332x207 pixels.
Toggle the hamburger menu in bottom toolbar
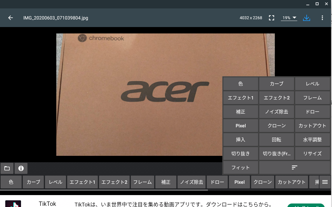[325, 182]
